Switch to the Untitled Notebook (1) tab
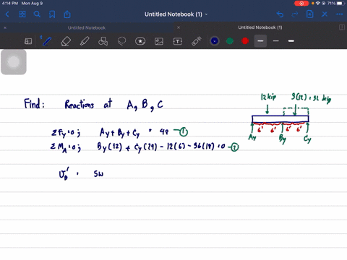Screen dimensions: 347x260 (x=260, y=27)
